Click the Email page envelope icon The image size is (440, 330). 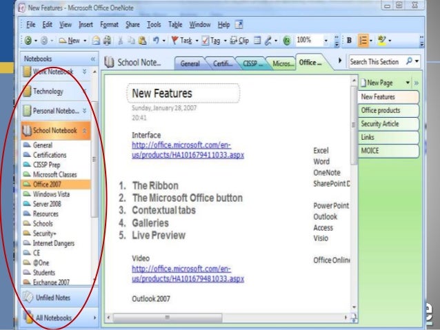[x=96, y=41]
